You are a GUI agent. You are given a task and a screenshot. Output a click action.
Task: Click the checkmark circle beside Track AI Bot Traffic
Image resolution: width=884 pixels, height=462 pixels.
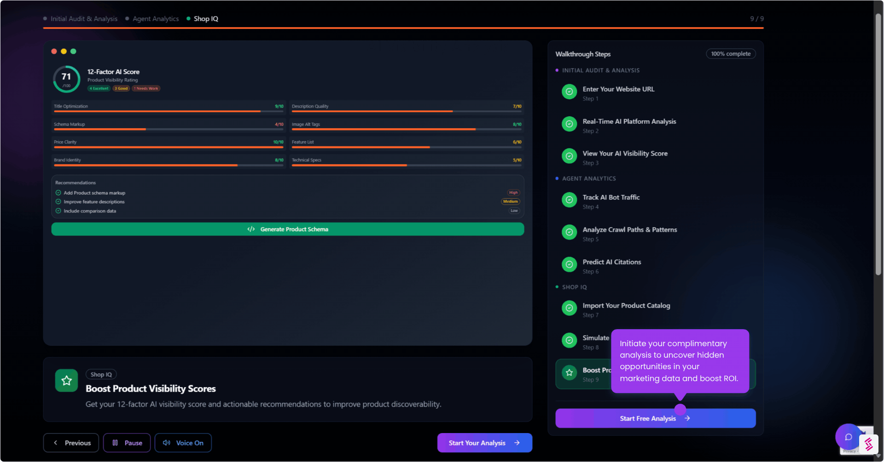pos(569,200)
